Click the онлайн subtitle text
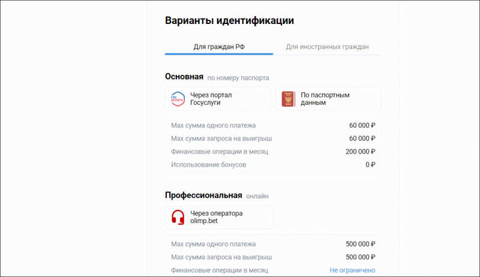The height and width of the screenshot is (277, 480). pos(257,196)
